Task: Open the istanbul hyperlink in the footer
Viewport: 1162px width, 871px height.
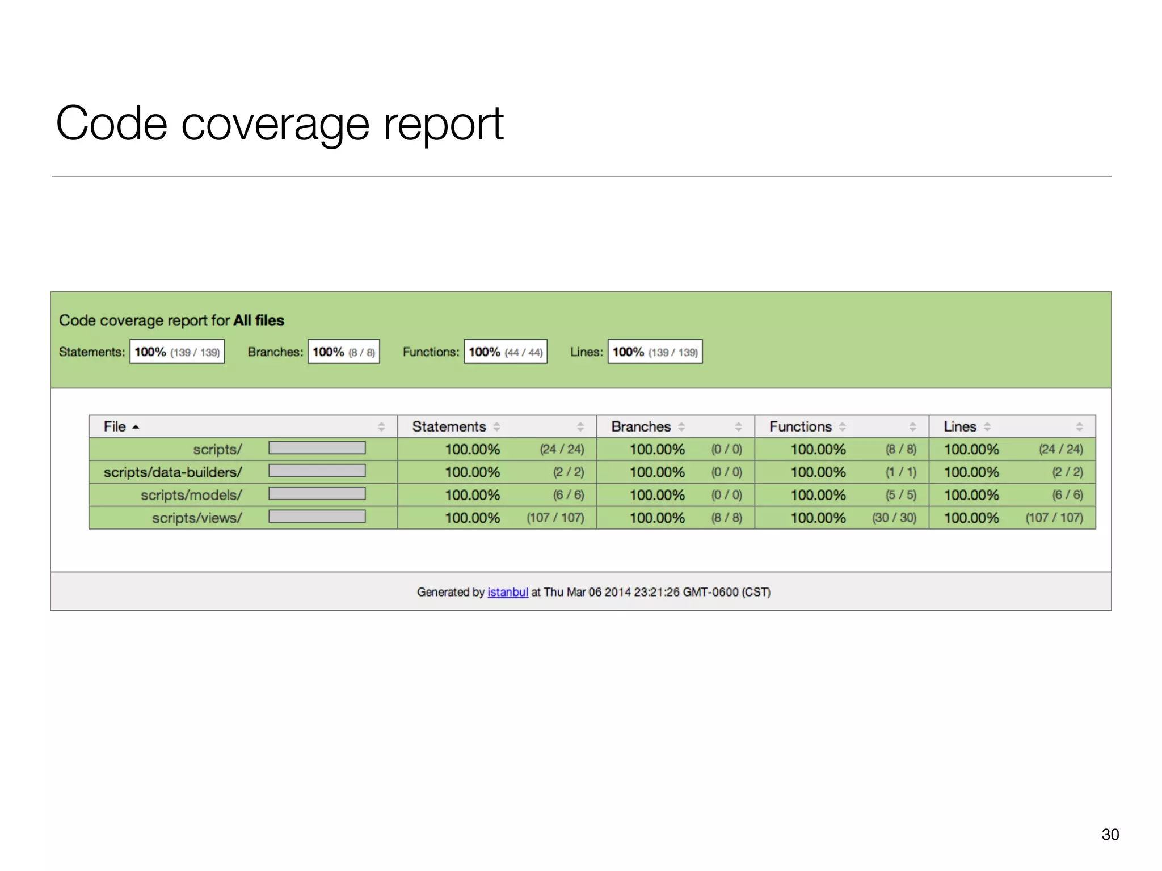Action: 507,592
